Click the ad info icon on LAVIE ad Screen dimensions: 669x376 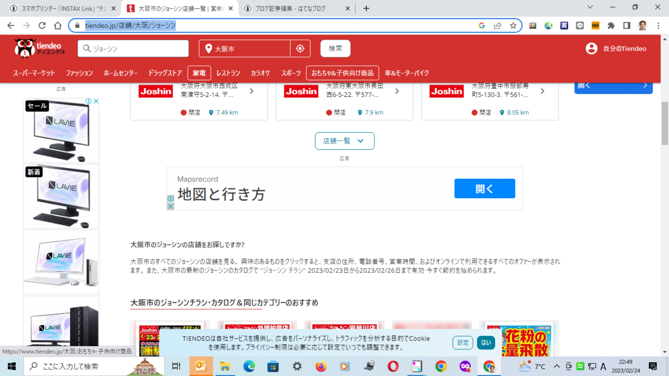[88, 101]
